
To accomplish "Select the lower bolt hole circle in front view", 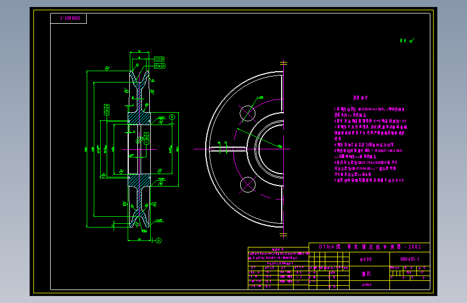I will [x=248, y=184].
